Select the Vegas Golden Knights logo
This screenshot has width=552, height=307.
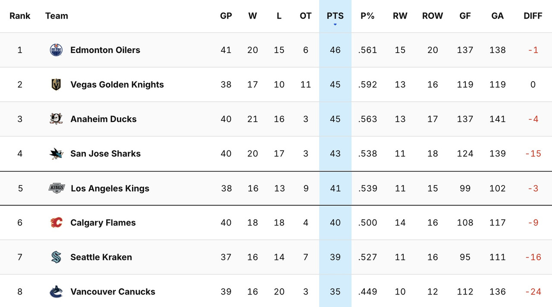click(56, 84)
